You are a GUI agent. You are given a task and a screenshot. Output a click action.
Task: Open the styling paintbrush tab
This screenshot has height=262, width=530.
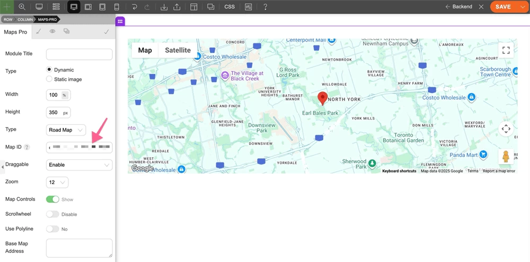click(39, 31)
